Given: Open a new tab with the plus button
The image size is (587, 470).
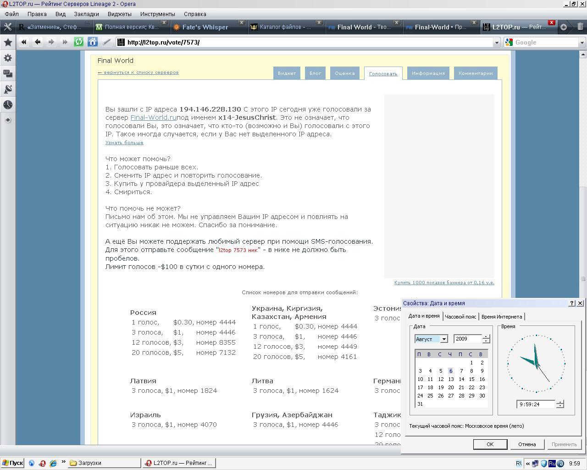Looking at the screenshot, I should (564, 27).
